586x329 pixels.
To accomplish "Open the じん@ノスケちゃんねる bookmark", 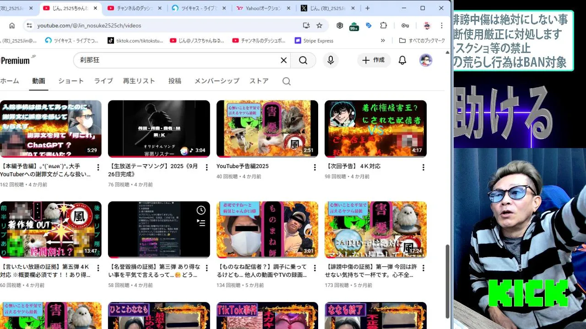I will 197,41.
